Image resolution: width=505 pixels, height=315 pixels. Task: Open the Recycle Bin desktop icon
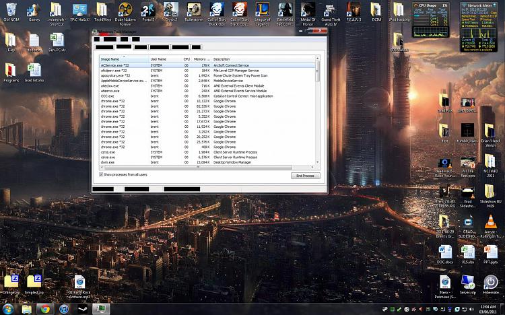(x=11, y=12)
